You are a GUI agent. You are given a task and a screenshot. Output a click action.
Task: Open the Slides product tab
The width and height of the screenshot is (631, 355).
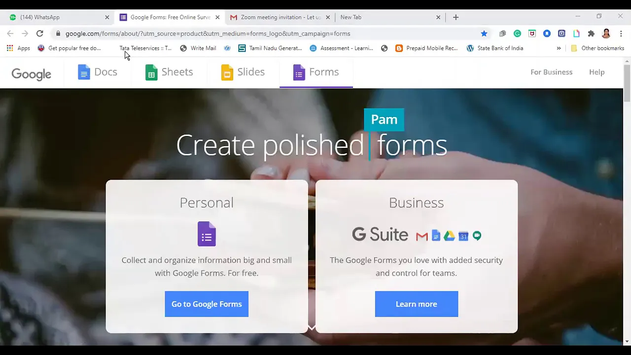click(243, 72)
